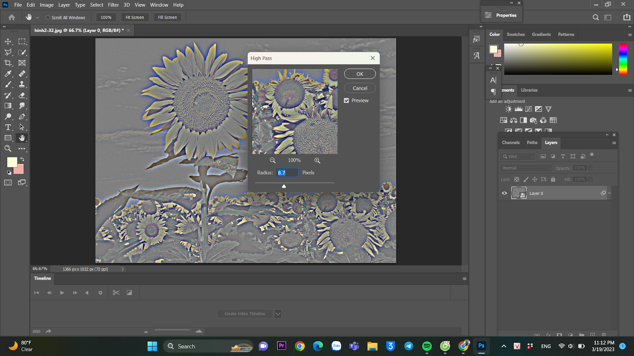Add Brightness/Contrast adjustment icon

click(508, 109)
